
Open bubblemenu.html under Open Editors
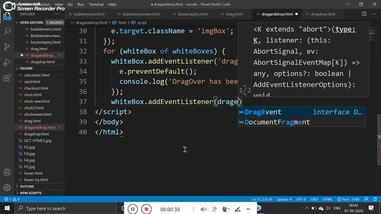click(x=46, y=29)
